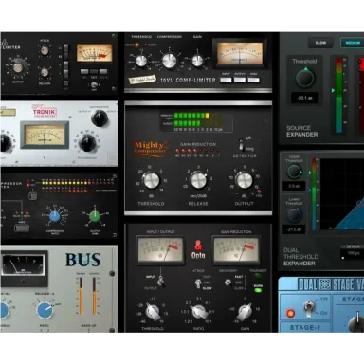Flip the &Opto Input/Output meter switch
The height and width of the screenshot is (364, 364).
161,280
